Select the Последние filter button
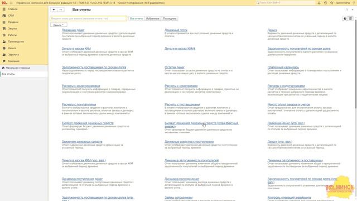357x201 pixels. tap(170, 18)
